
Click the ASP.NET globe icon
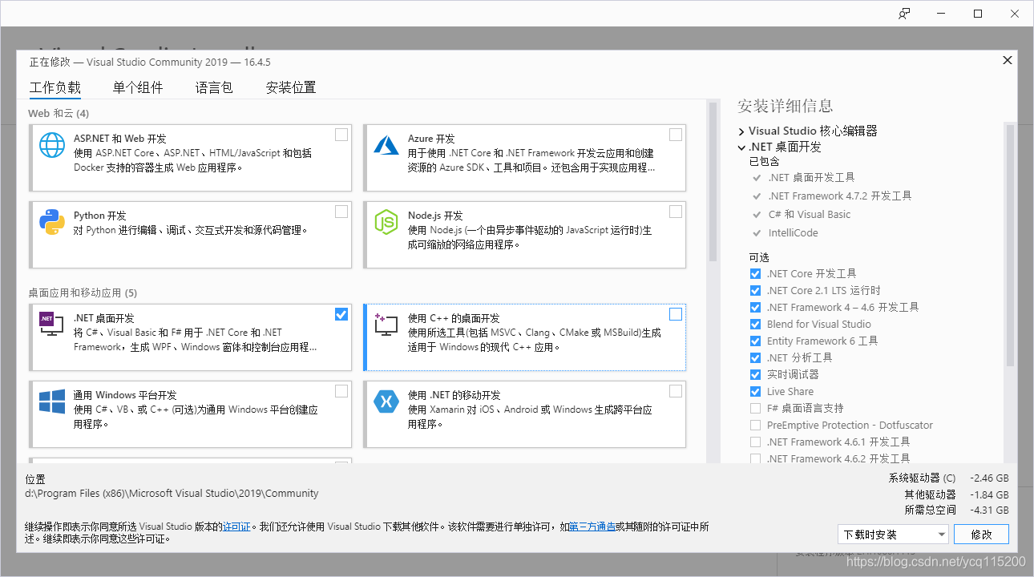(52, 145)
